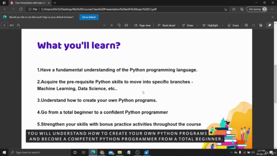This screenshot has height=156, width=277.
Task: Click the address bar file URL
Action: point(99,9)
